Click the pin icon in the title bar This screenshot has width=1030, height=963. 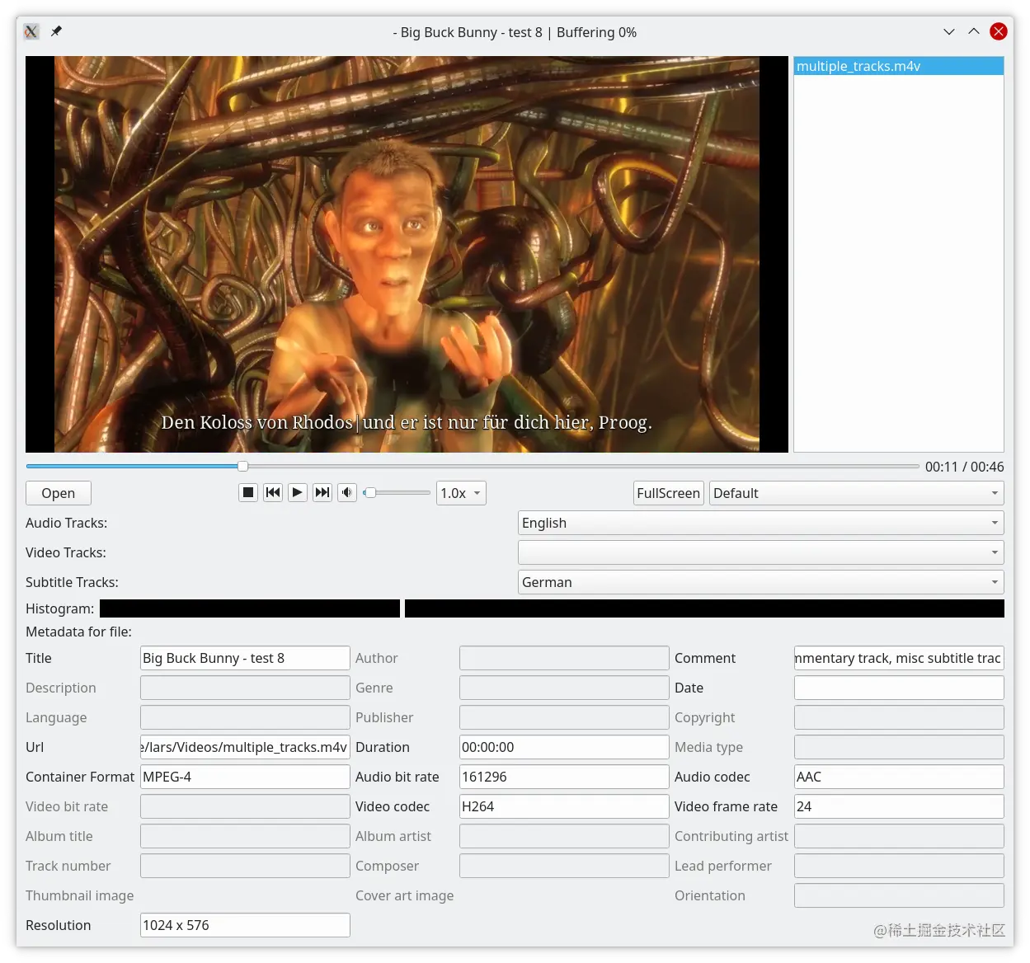tap(56, 31)
